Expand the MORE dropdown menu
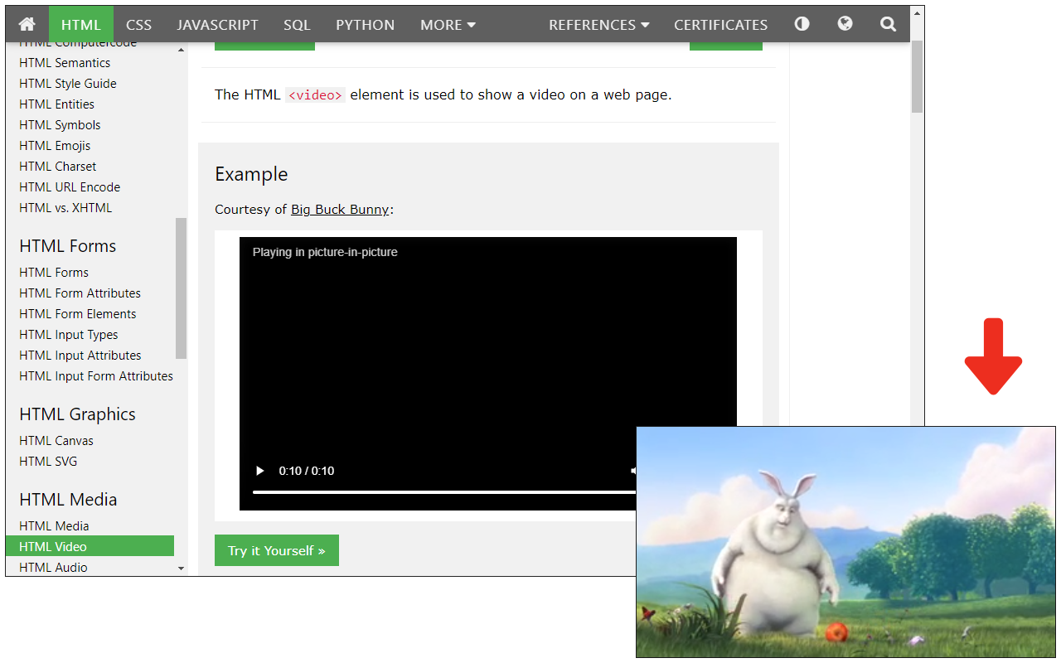The height and width of the screenshot is (663, 1061). point(448,25)
